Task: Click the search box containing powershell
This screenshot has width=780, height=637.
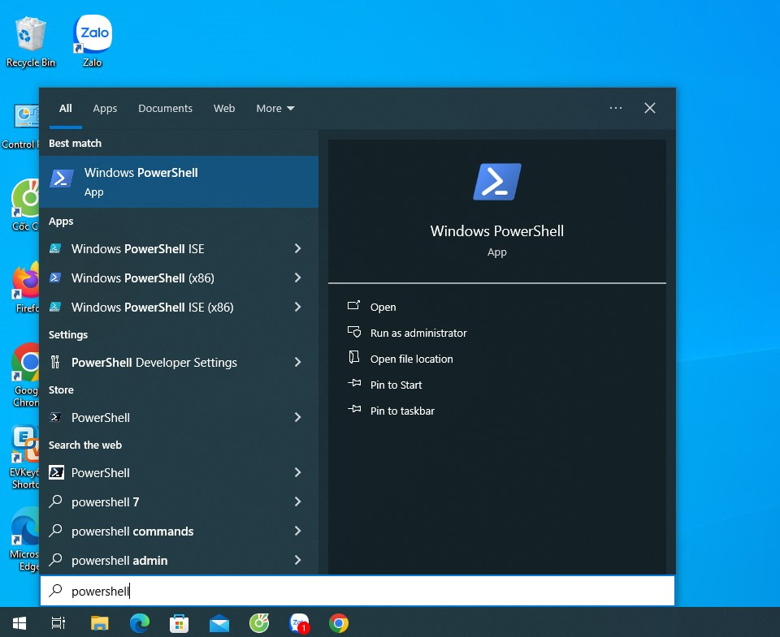Action: click(x=357, y=591)
